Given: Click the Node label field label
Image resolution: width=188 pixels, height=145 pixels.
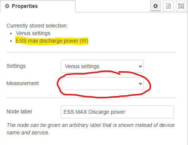Looking at the screenshot, I should pos(19,111).
